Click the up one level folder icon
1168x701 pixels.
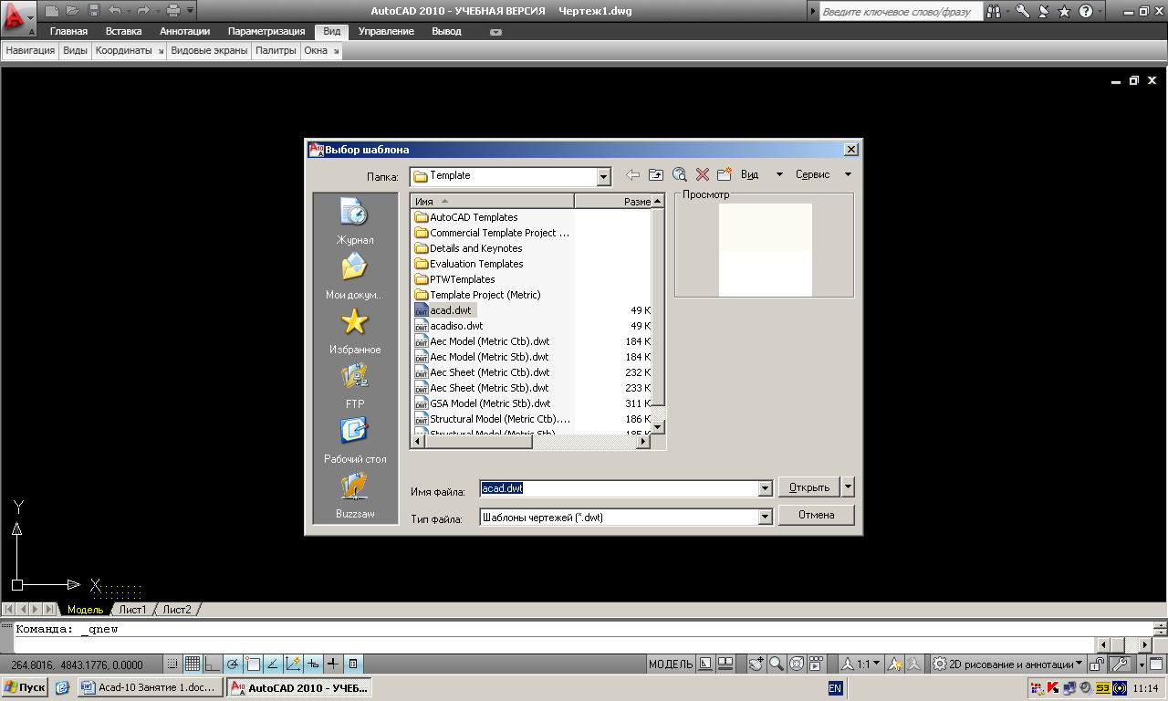point(656,174)
